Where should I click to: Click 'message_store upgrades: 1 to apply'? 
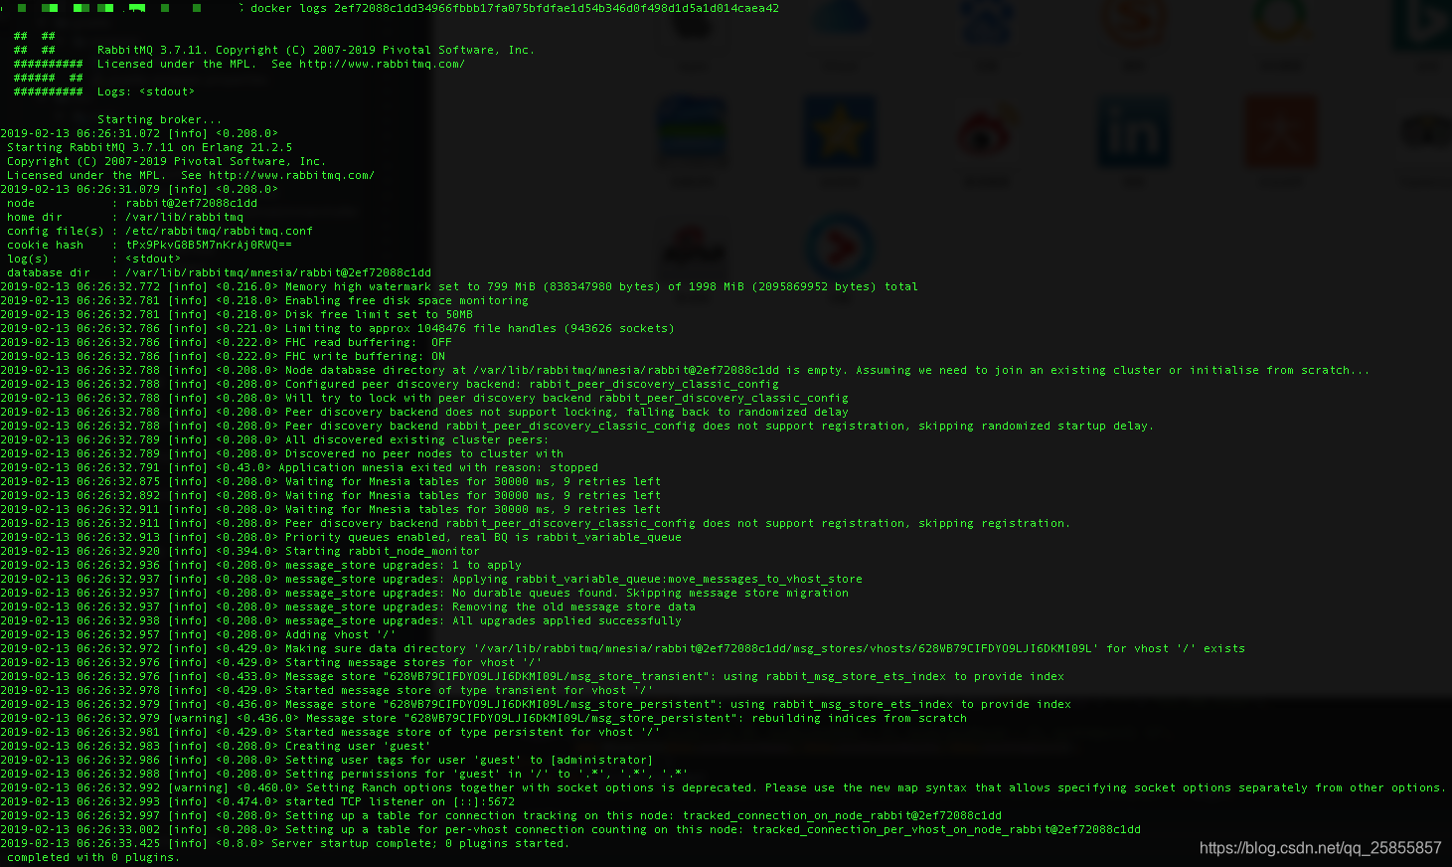coord(403,565)
